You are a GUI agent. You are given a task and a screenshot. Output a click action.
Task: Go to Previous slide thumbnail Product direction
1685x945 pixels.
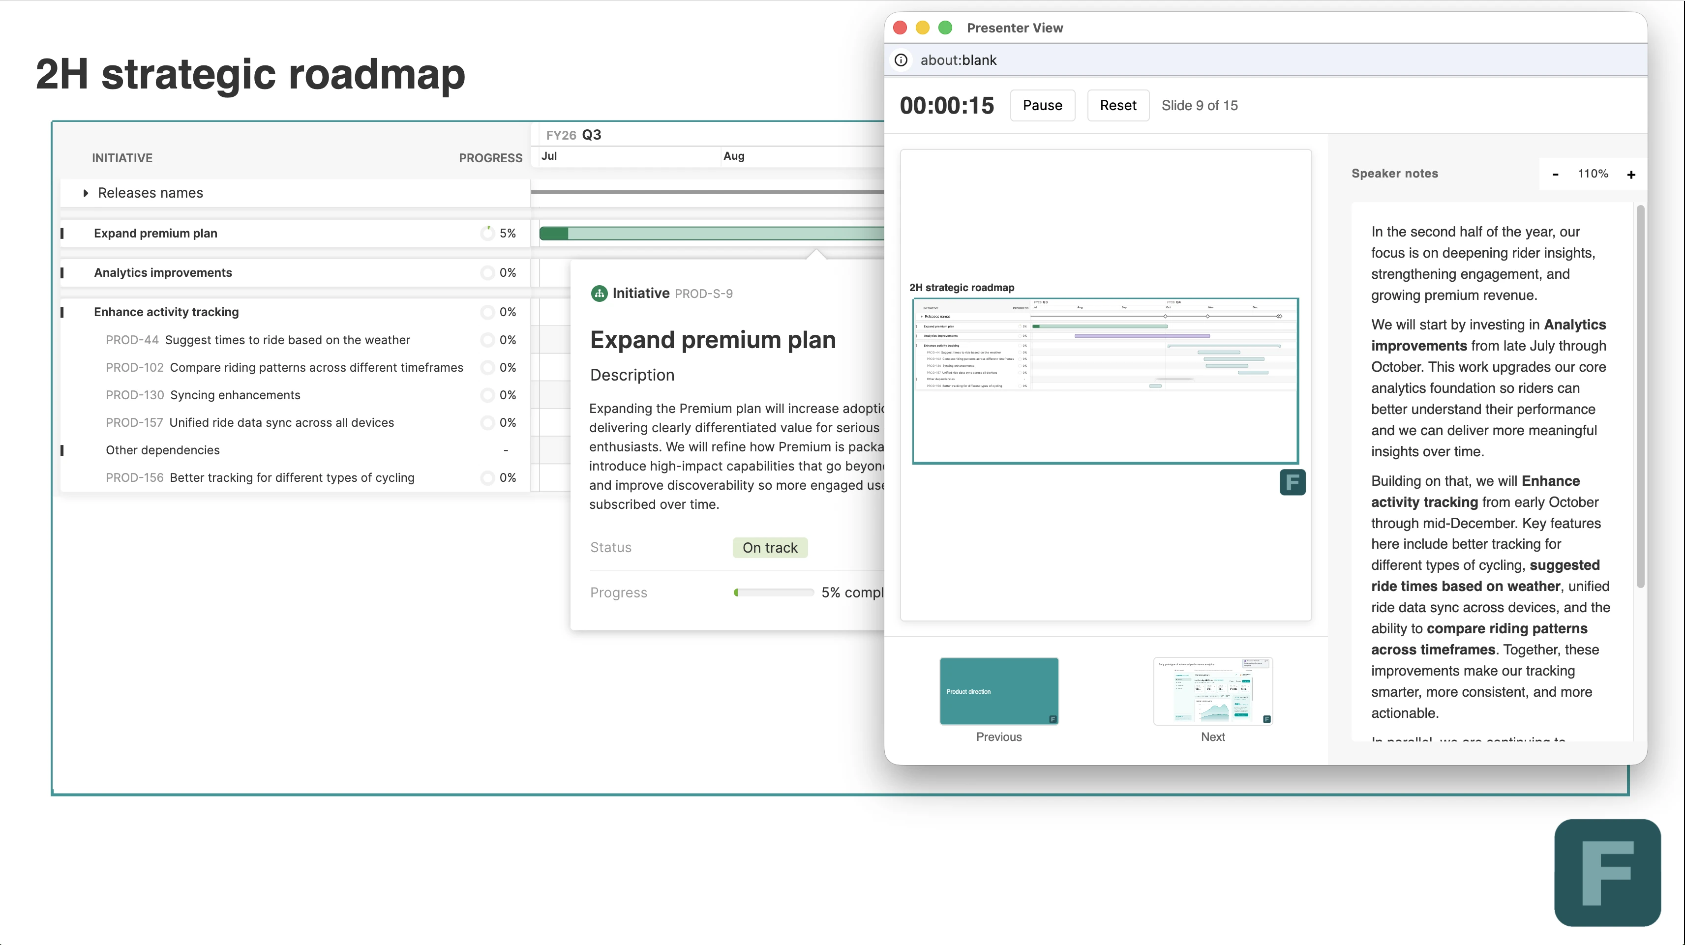point(998,691)
